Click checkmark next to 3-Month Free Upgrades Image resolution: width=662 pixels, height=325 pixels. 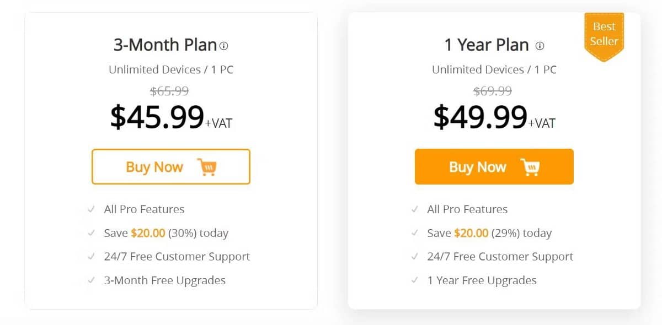pyautogui.click(x=91, y=280)
